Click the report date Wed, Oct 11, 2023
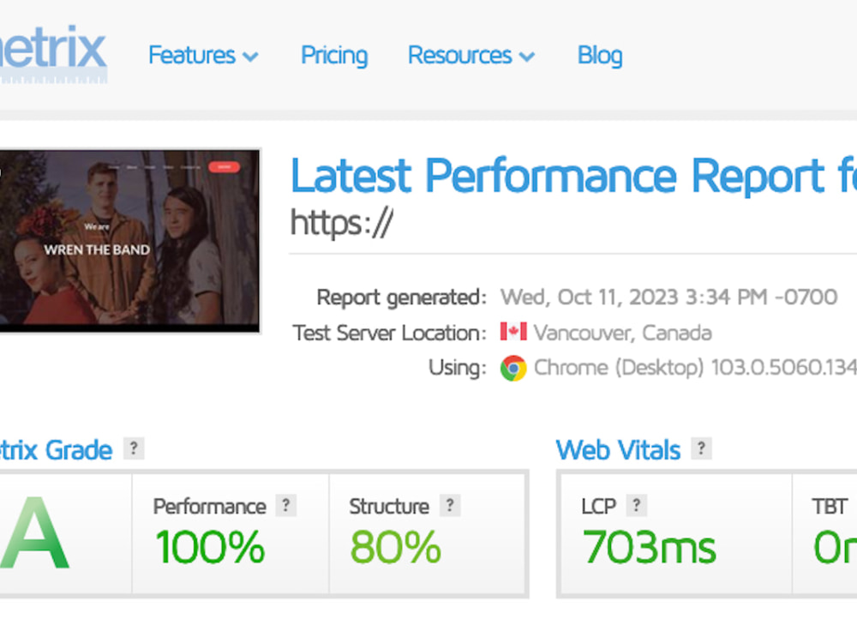 click(x=669, y=297)
